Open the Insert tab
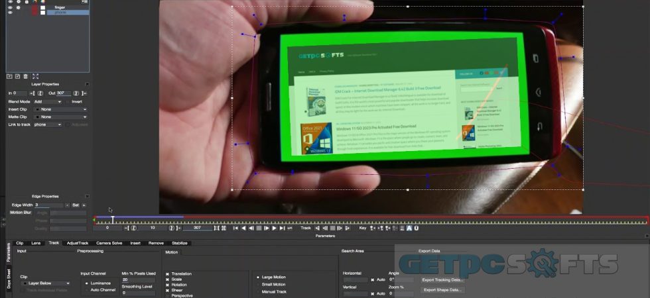 tap(135, 243)
